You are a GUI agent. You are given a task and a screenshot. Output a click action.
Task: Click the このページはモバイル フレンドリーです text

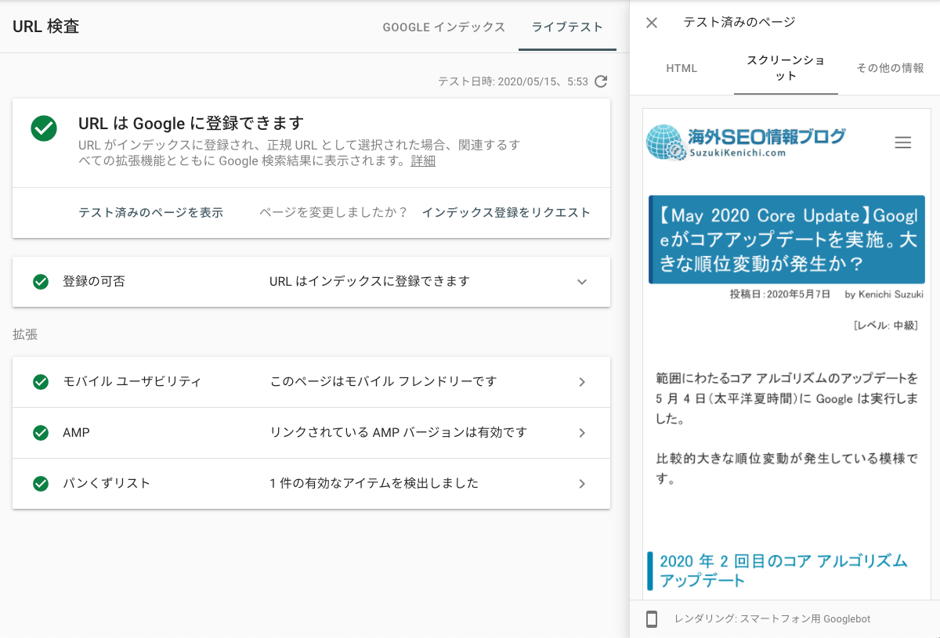[383, 382]
